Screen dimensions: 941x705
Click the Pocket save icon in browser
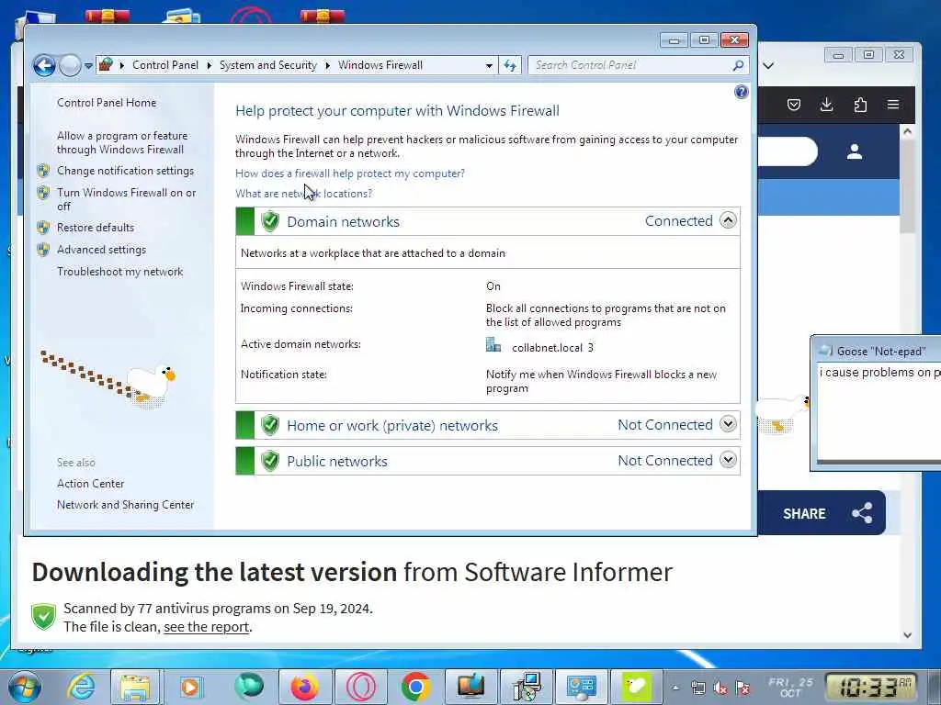[x=793, y=105]
